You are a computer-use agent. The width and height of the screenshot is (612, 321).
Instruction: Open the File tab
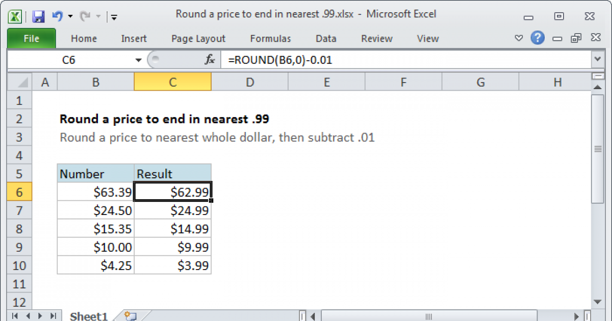31,39
